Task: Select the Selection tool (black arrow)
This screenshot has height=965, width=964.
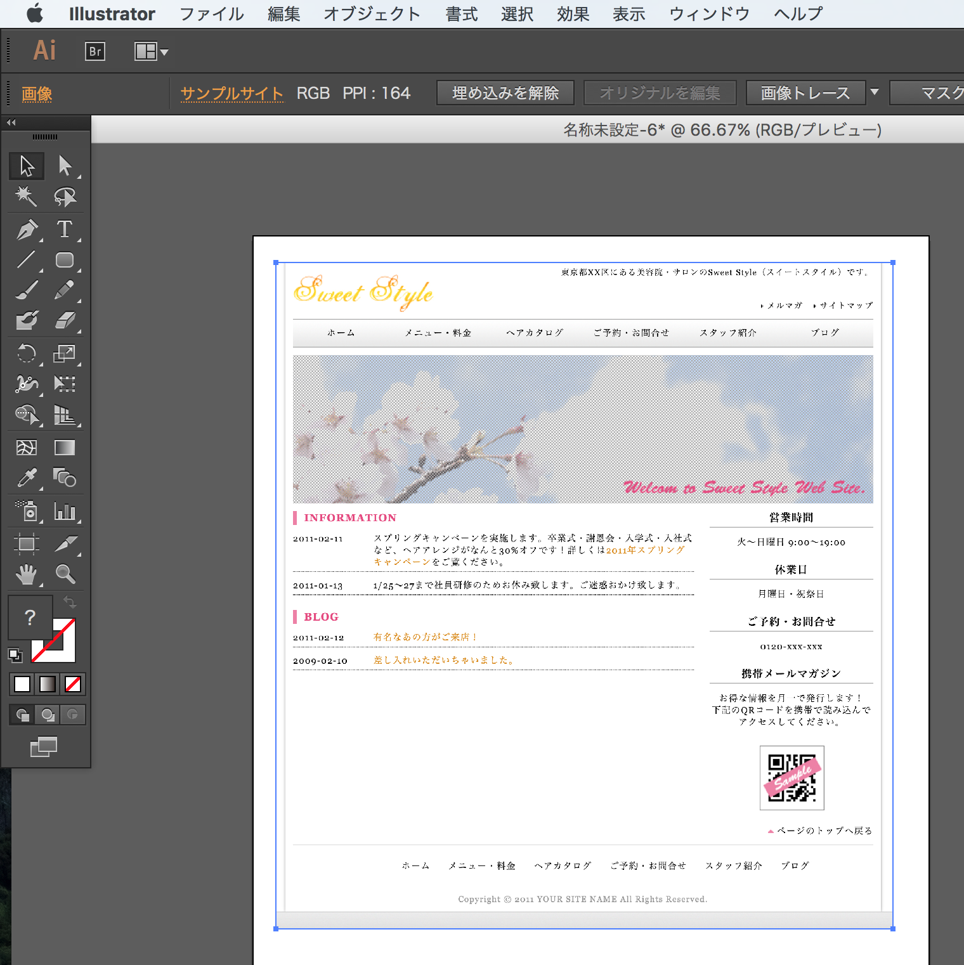Action: [27, 166]
